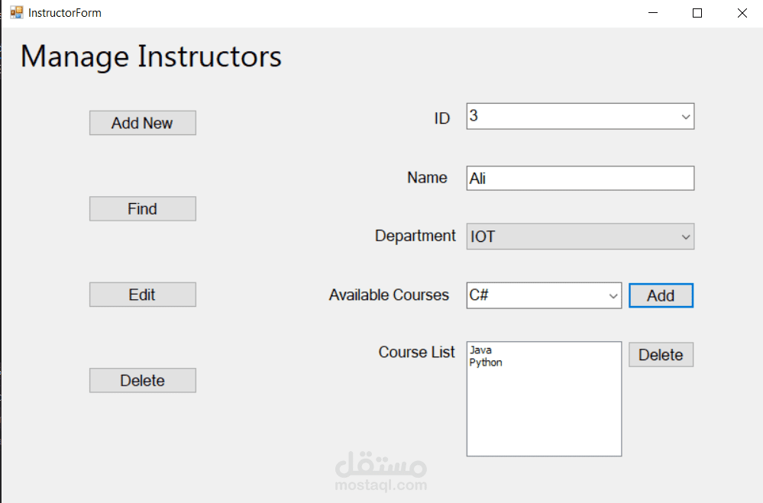Click the Add New button
Image resolution: width=763 pixels, height=503 pixels.
coord(142,123)
